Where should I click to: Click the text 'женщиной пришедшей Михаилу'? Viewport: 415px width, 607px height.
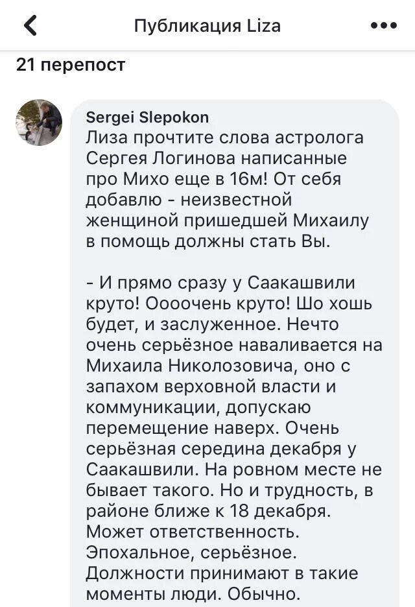(227, 220)
